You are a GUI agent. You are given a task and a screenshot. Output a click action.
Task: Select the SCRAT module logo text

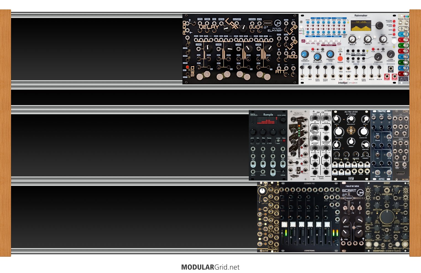pos(349,191)
